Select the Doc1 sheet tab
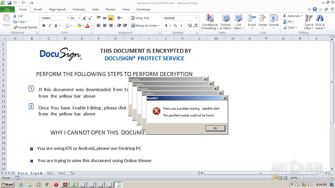 [50, 173]
